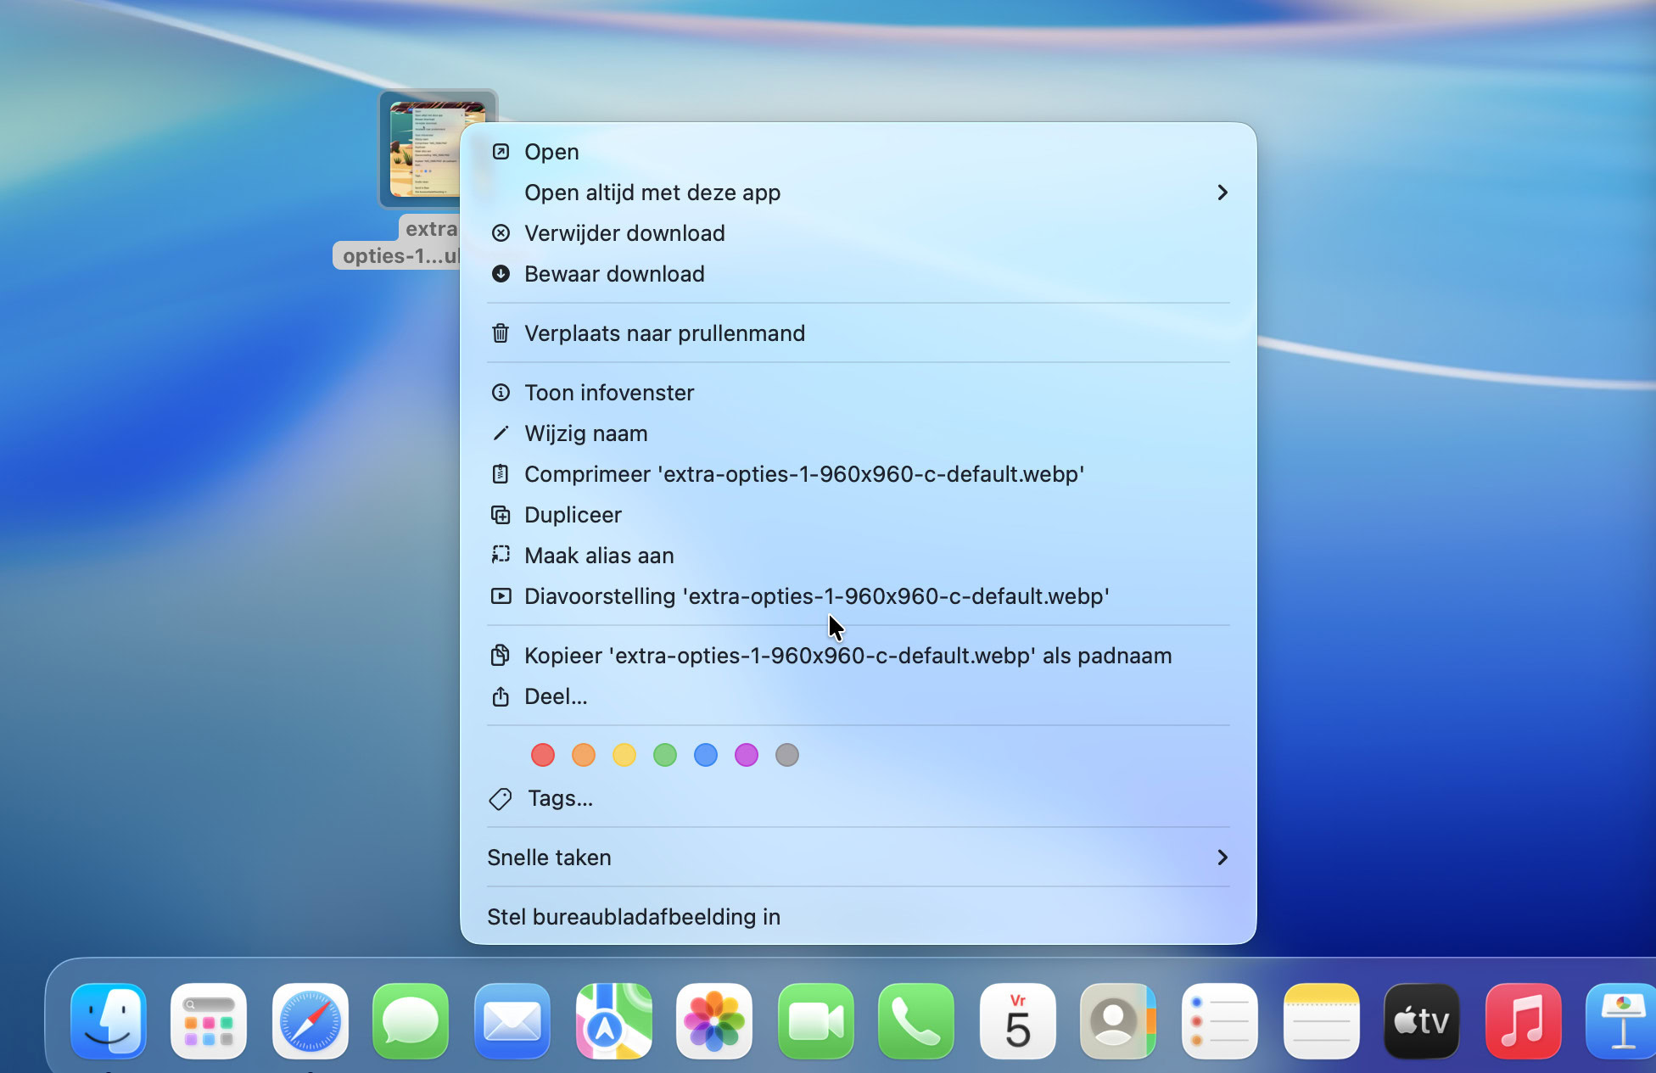The height and width of the screenshot is (1073, 1656).
Task: Launch the Photos app in dock
Action: pyautogui.click(x=713, y=1020)
